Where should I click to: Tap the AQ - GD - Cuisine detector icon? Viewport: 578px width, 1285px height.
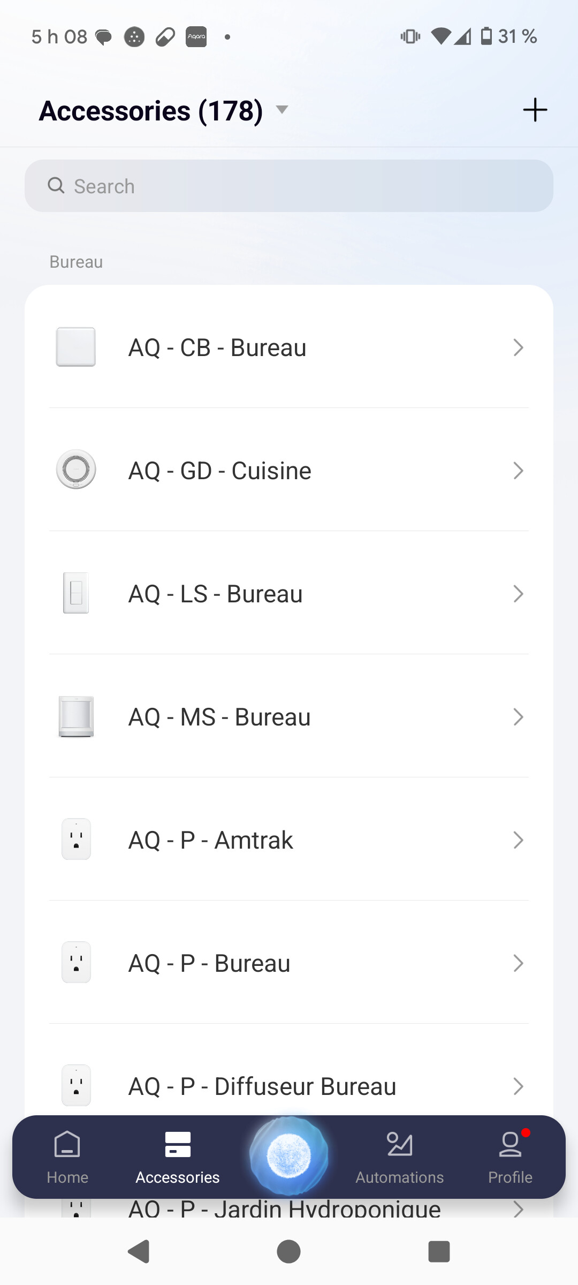coord(76,470)
